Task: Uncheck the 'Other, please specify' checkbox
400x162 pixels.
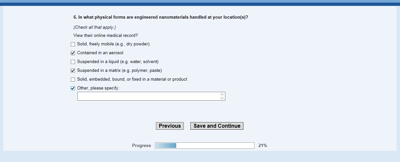Action: point(73,88)
